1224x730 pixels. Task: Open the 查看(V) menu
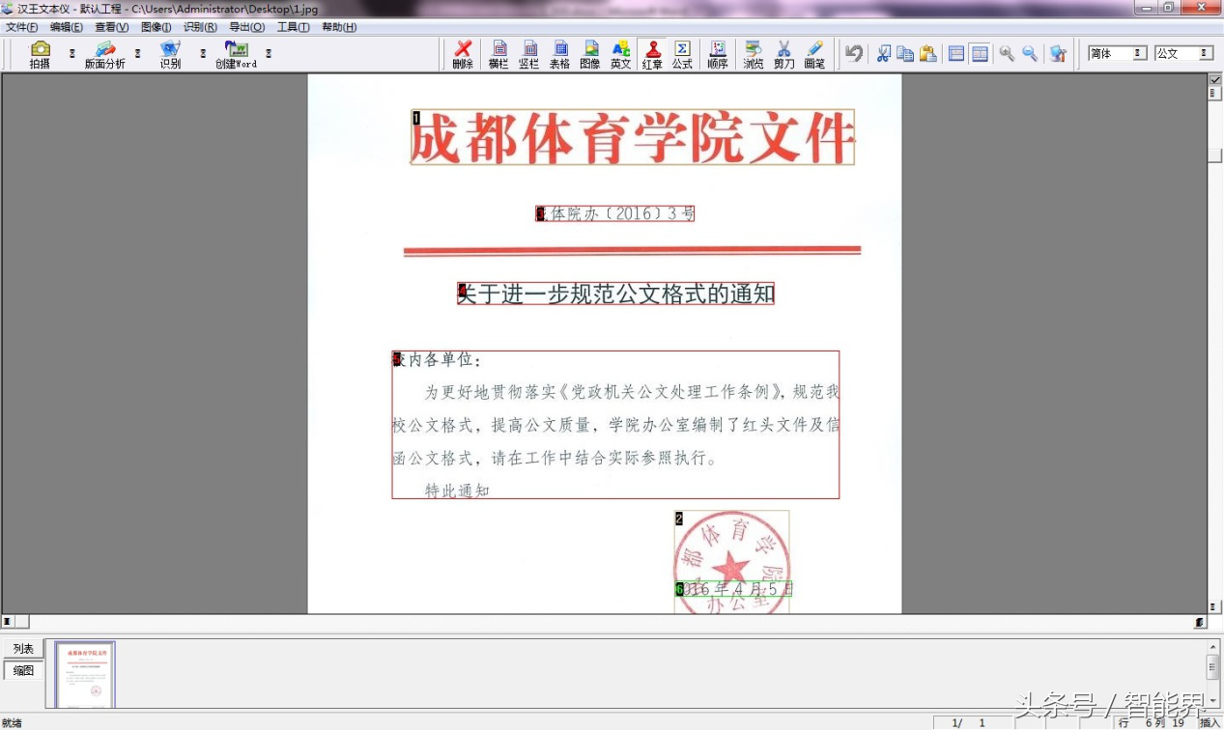point(111,27)
